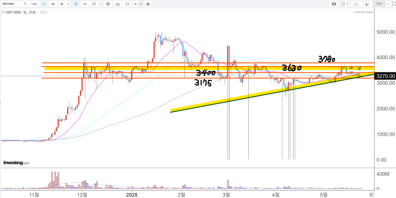The width and height of the screenshot is (396, 198).
Task: Click the 11월 time axis label
Action: pyautogui.click(x=34, y=195)
